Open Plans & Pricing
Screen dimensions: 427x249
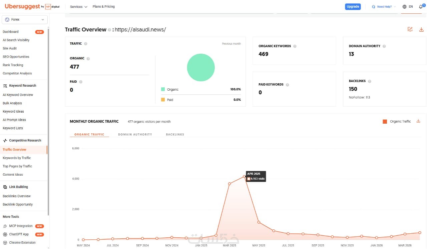(104, 7)
